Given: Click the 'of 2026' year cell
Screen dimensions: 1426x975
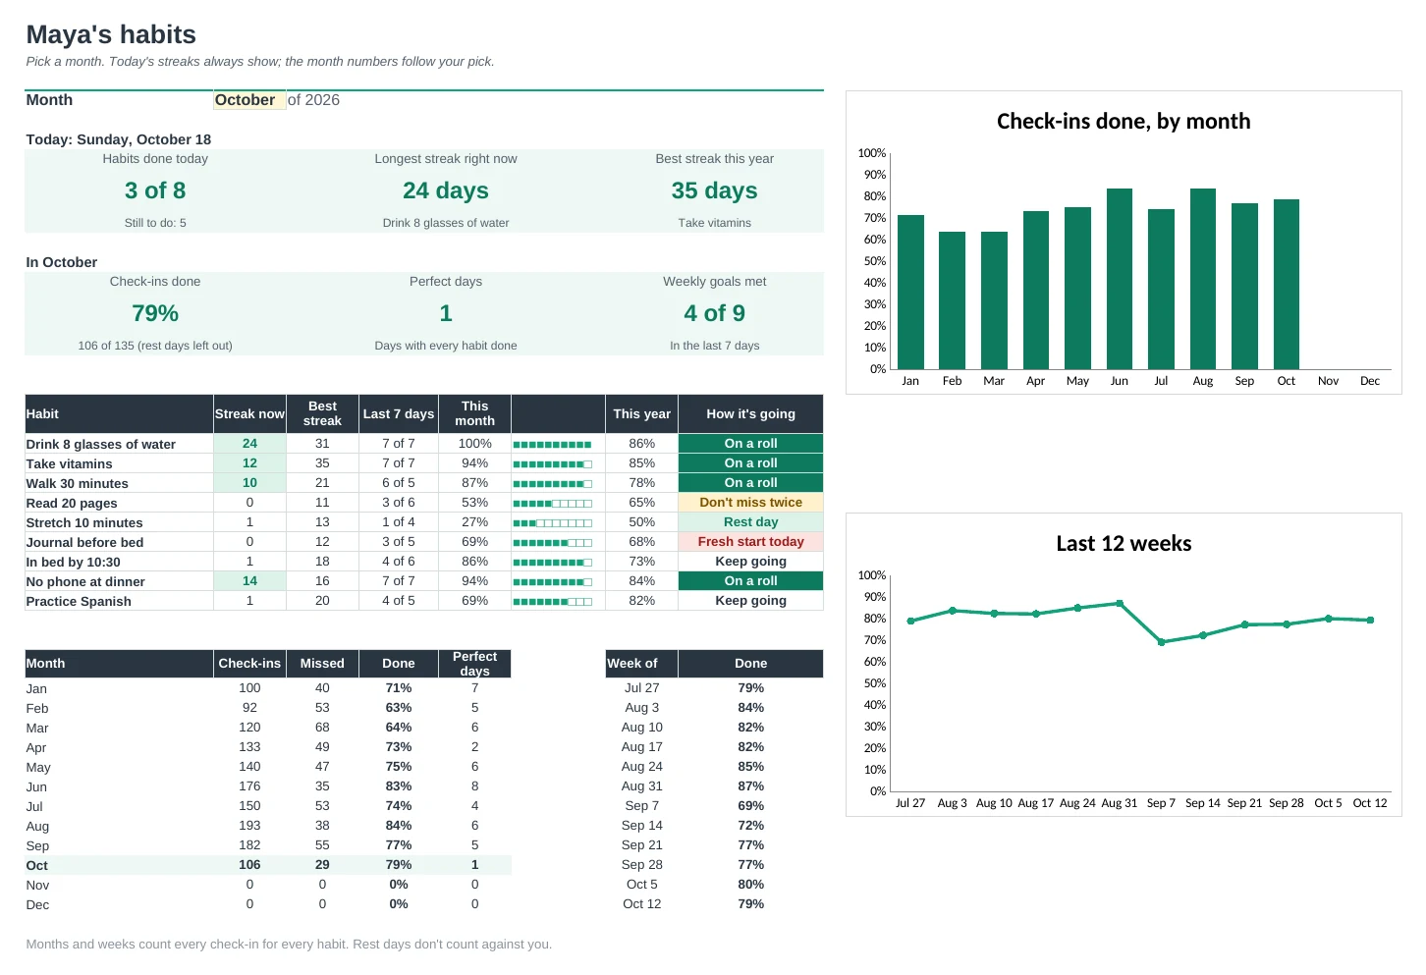Looking at the screenshot, I should coord(313,100).
